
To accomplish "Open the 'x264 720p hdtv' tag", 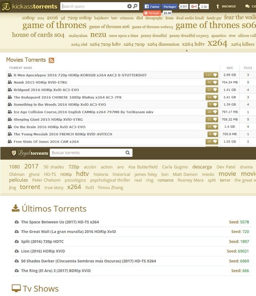I will coord(105,44).
